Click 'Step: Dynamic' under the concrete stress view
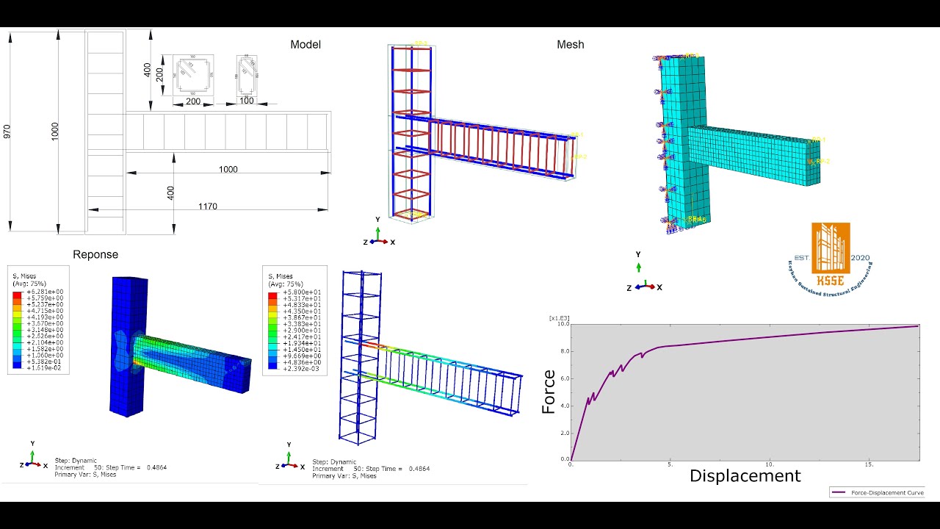Image resolution: width=940 pixels, height=529 pixels. tap(76, 461)
